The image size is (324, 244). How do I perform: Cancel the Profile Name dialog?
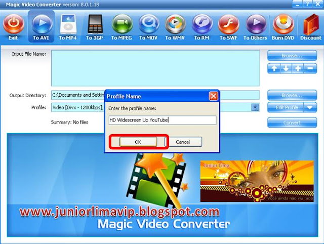[x=183, y=142]
